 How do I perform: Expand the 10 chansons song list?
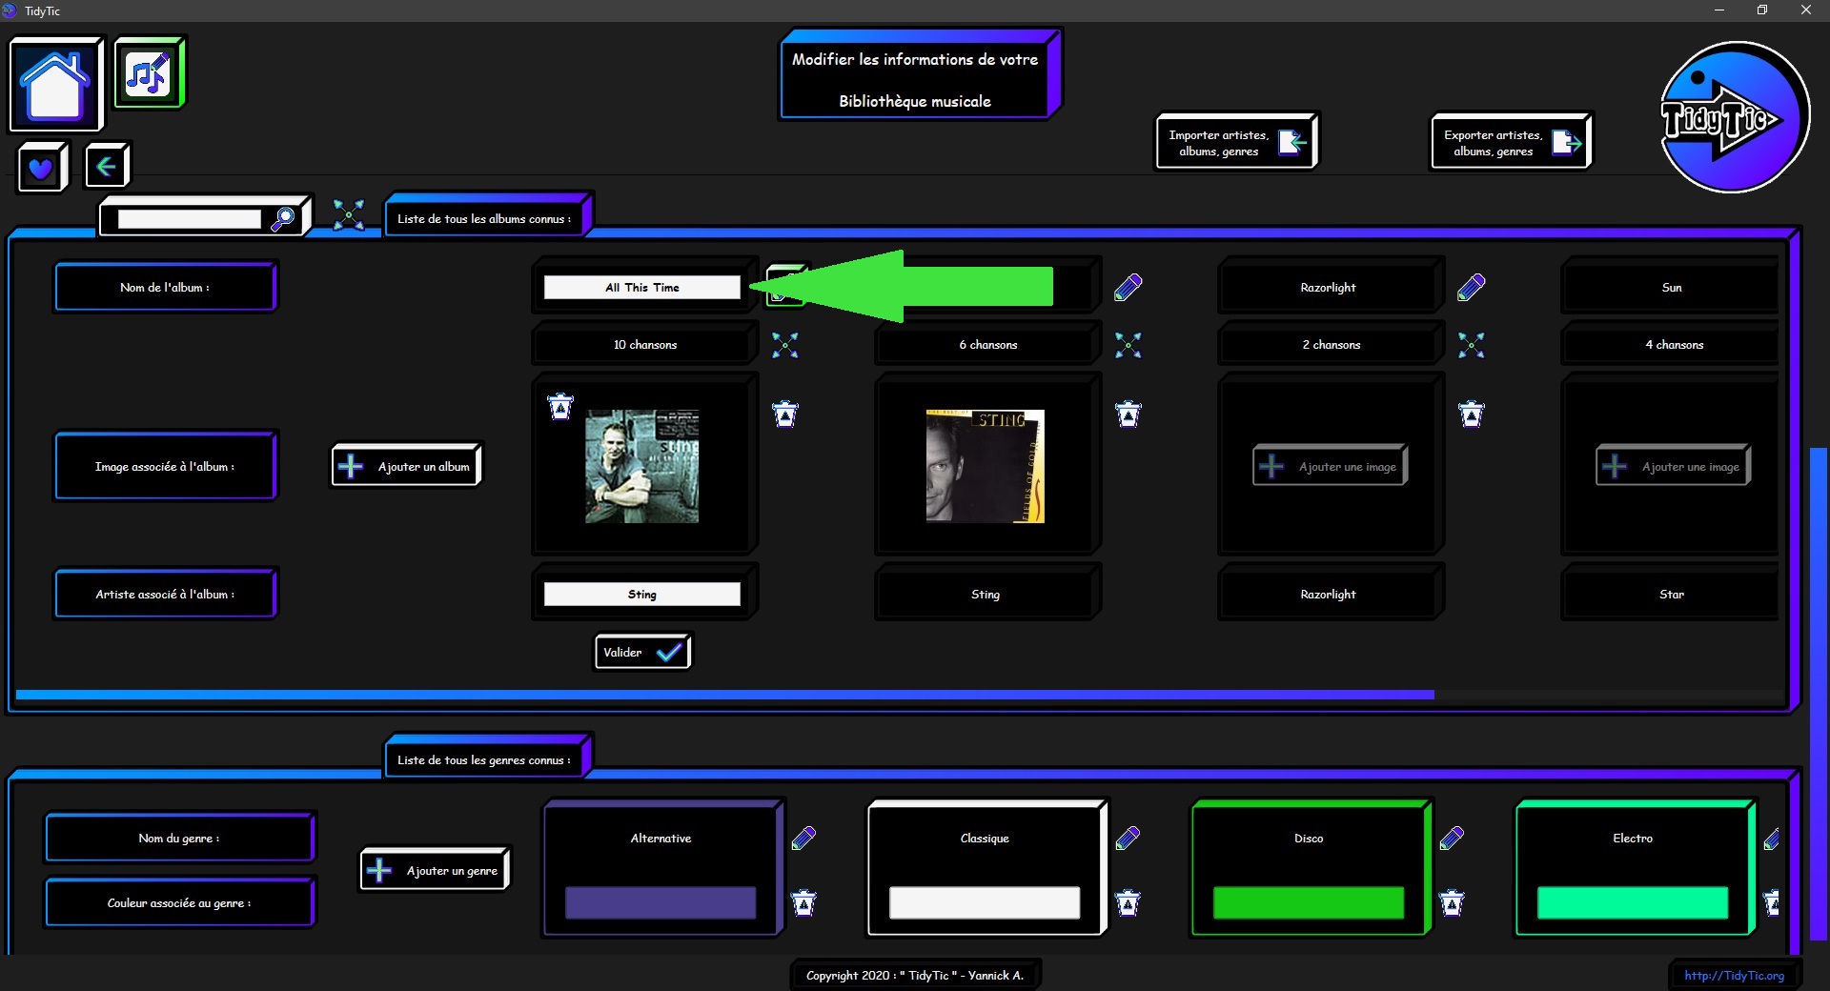785,345
